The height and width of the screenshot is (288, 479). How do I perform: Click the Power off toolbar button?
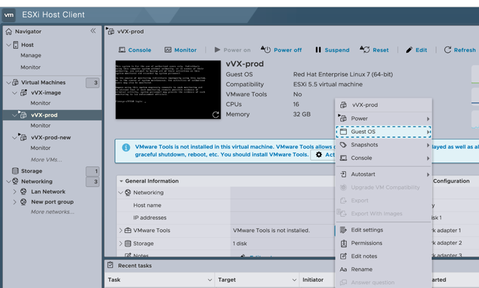[x=281, y=50]
